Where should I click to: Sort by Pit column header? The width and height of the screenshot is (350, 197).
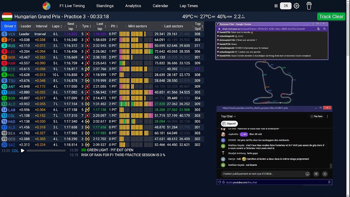114,26
